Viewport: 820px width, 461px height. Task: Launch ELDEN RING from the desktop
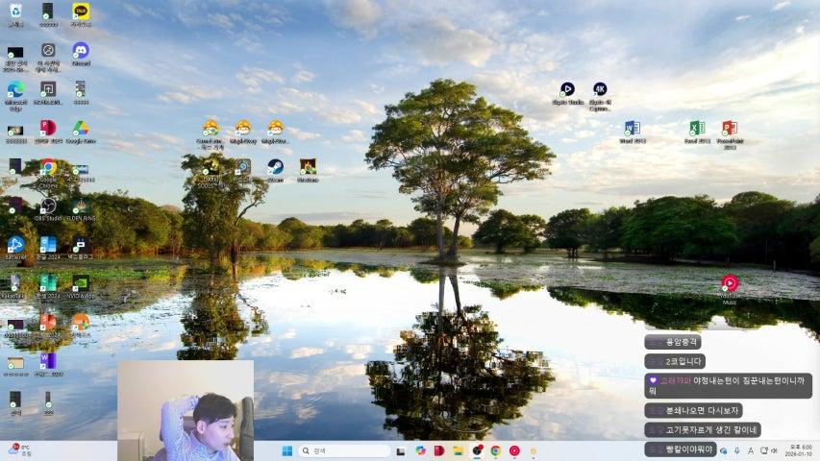[x=81, y=209]
